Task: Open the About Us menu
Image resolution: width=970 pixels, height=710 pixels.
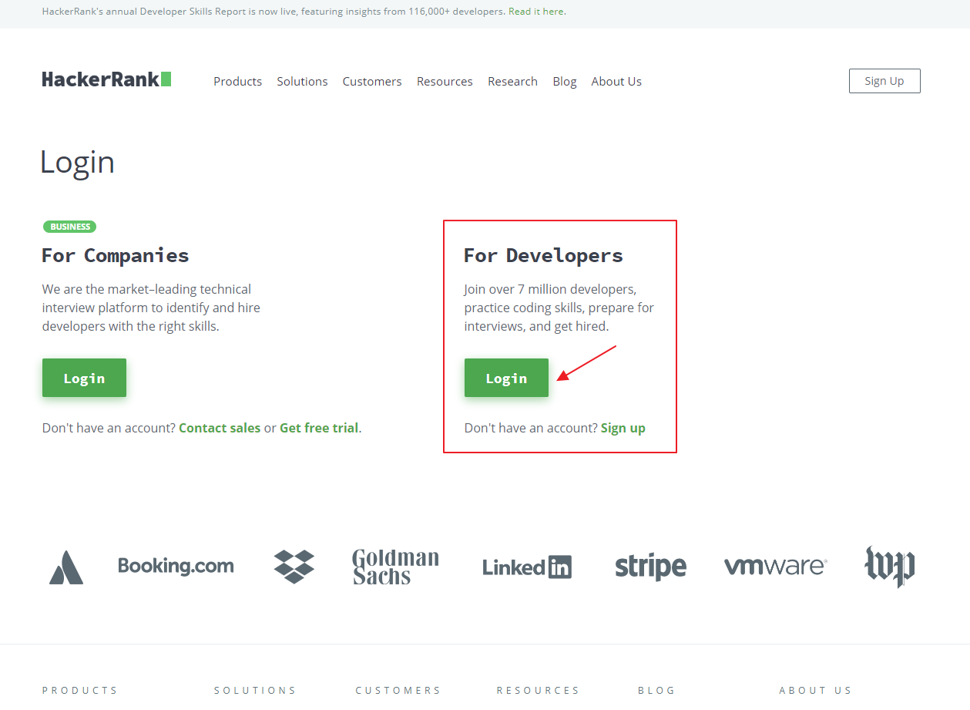Action: [616, 81]
